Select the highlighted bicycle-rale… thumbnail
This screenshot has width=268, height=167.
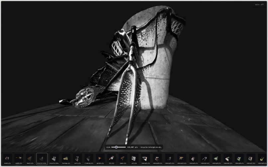[42, 159]
